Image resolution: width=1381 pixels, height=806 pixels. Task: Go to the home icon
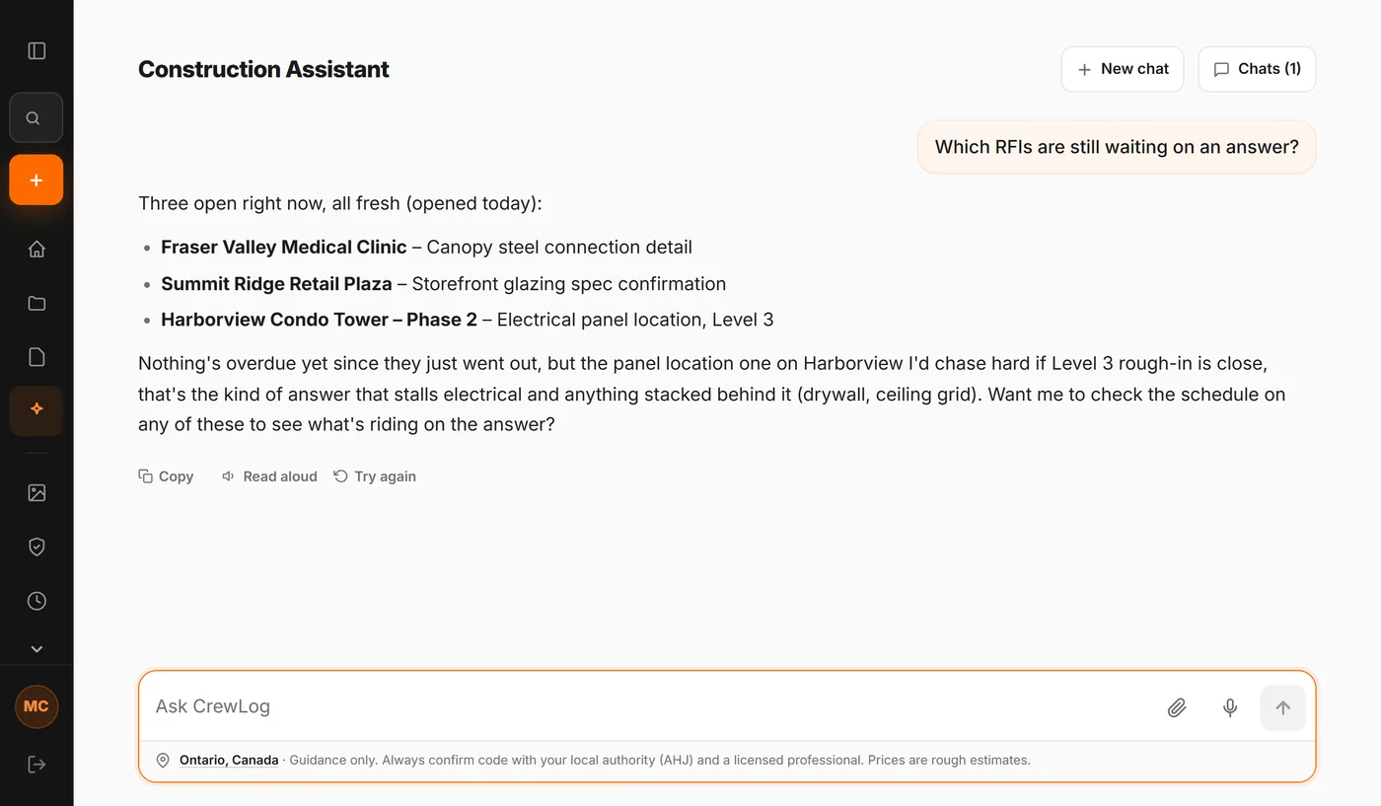[x=36, y=249]
